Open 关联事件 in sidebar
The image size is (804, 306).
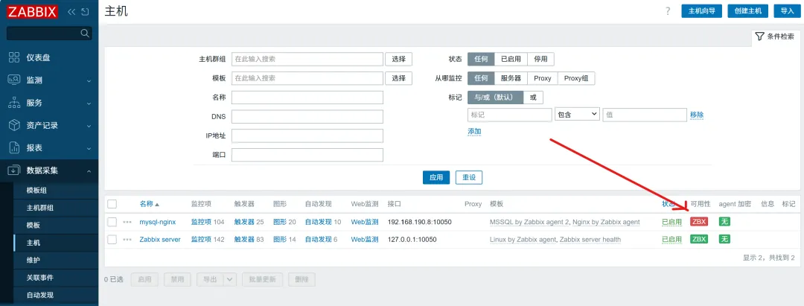tap(40, 277)
